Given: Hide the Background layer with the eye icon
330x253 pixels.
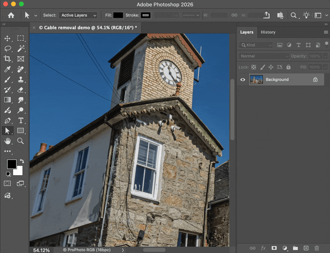Looking at the screenshot, I should [243, 80].
